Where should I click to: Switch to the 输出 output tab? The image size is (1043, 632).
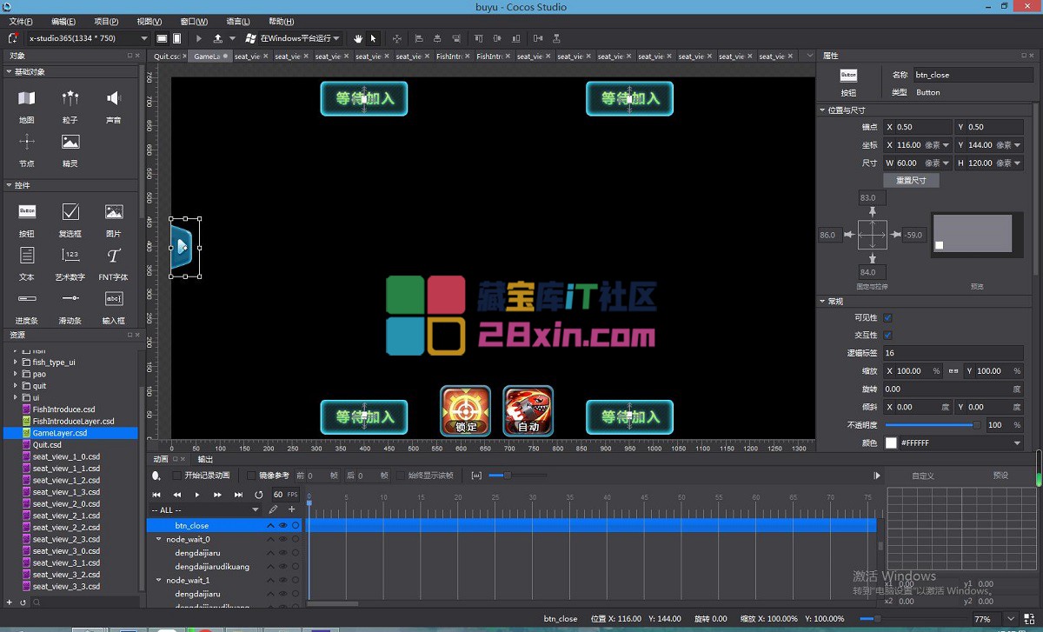(205, 459)
